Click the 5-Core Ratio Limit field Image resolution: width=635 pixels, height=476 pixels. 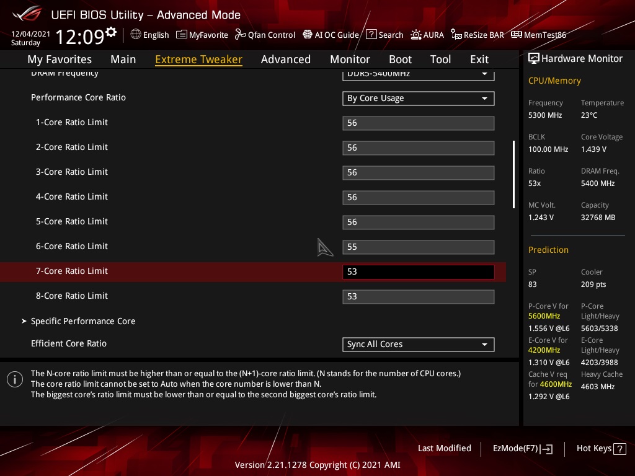point(419,223)
